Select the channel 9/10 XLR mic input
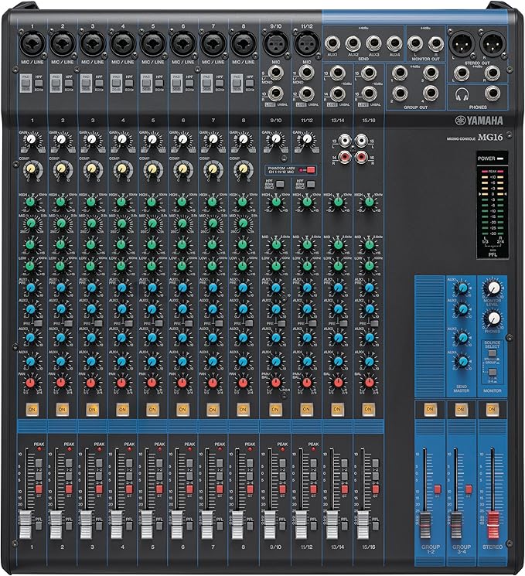This screenshot has height=576, width=525. [x=274, y=42]
